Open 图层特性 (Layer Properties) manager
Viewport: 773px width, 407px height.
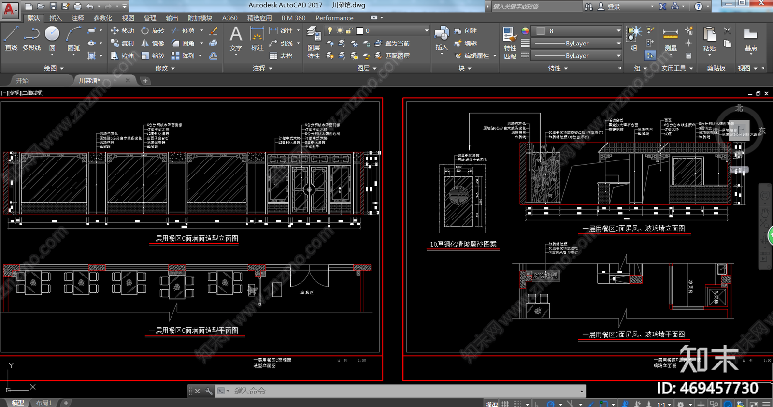[x=314, y=43]
